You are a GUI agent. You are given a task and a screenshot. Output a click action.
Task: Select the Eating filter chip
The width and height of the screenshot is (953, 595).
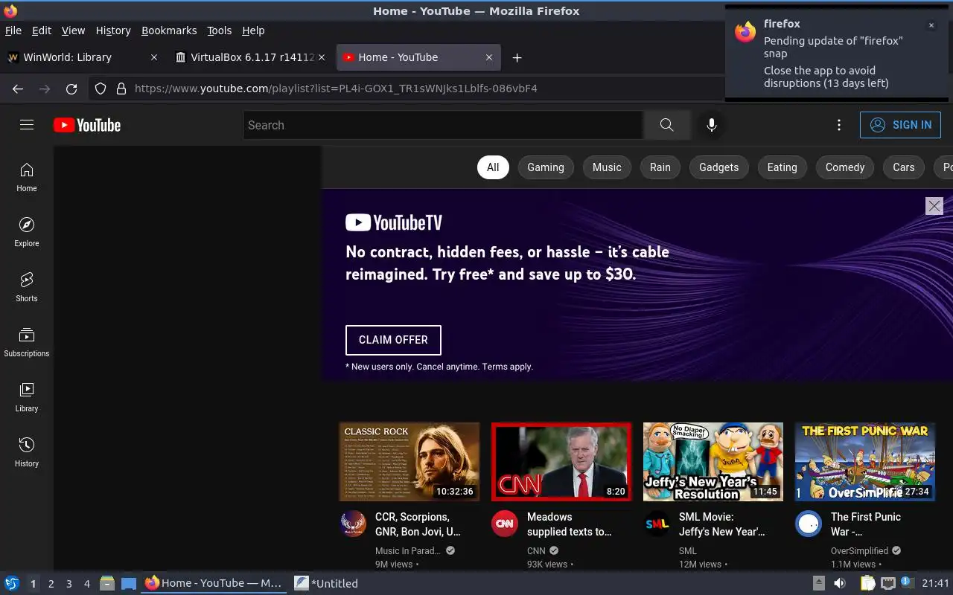[x=783, y=167]
